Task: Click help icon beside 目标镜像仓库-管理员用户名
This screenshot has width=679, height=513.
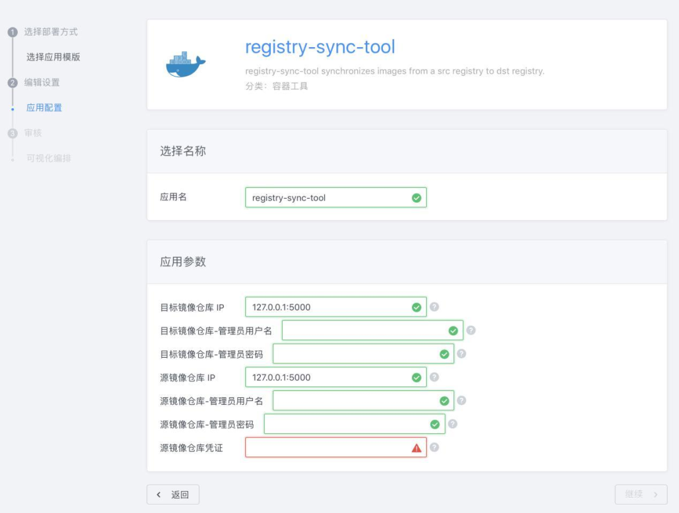Action: pyautogui.click(x=471, y=330)
